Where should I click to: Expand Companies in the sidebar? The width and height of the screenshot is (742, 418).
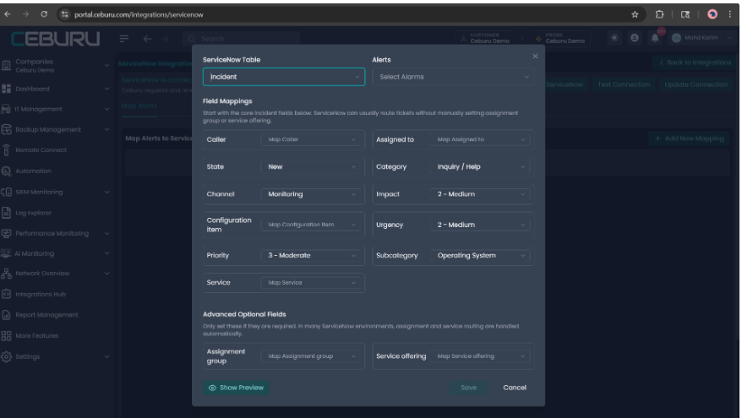tap(55, 65)
